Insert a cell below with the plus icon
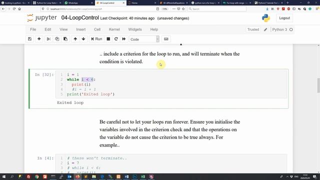320x180 pixels. (39, 39)
